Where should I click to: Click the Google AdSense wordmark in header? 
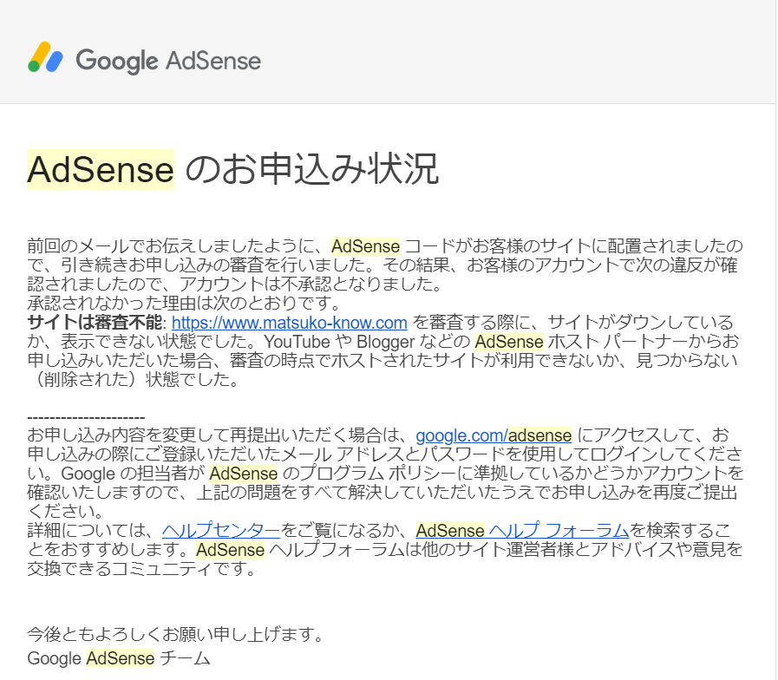click(x=168, y=61)
